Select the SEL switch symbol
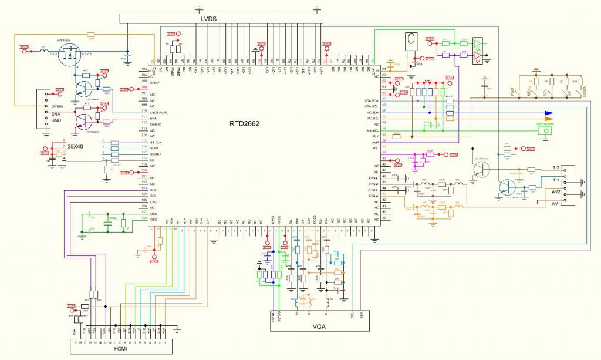Image resolution: width=601 pixels, height=360 pixels. (x=549, y=92)
